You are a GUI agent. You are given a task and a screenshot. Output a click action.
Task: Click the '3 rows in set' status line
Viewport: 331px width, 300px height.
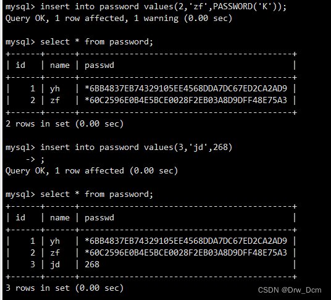pyautogui.click(x=64, y=288)
